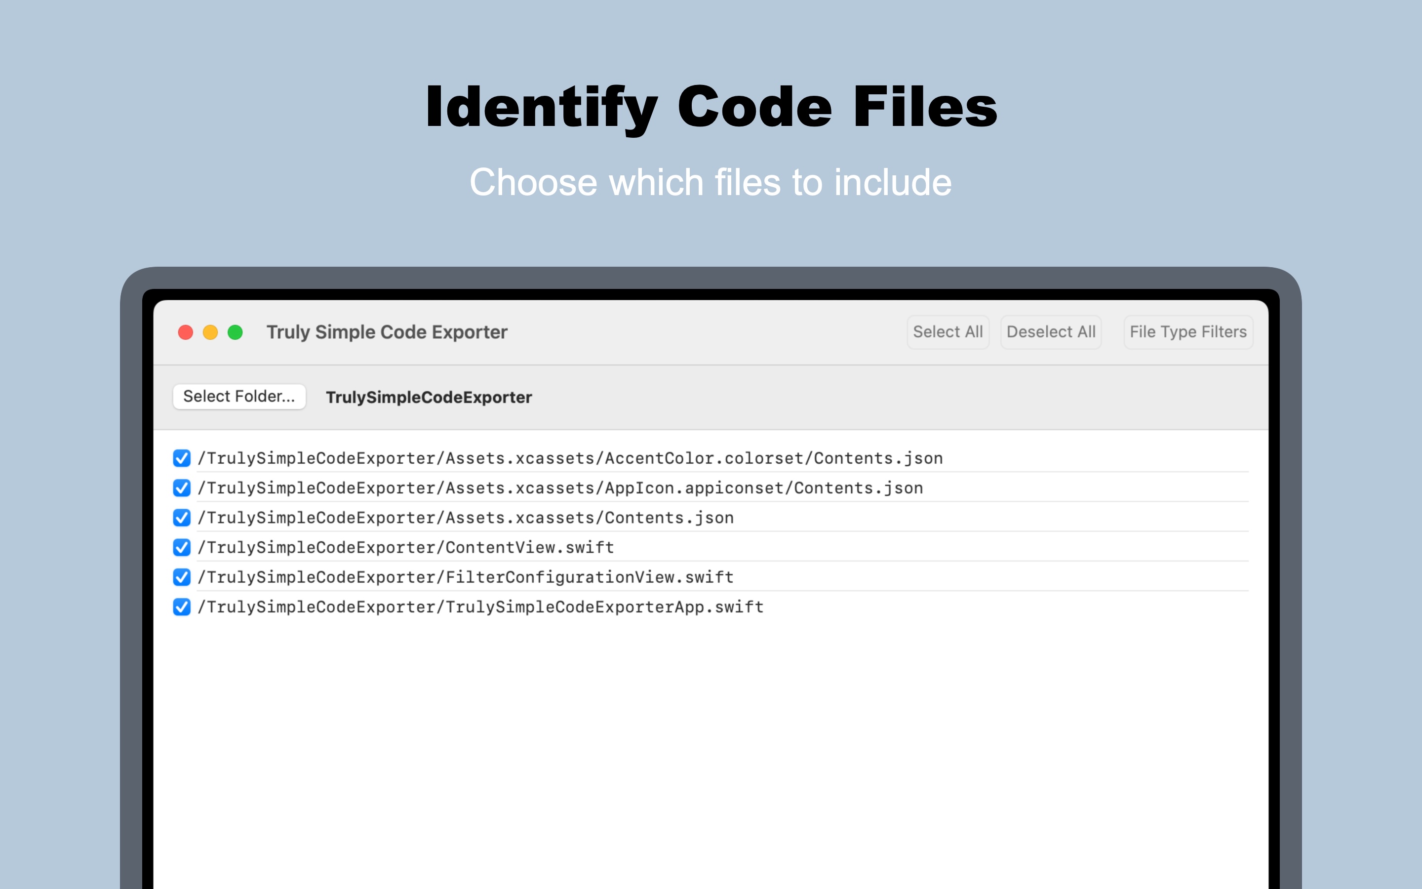Toggle the TrulySimpleCodeExporterApp.swift checkbox
This screenshot has height=889, width=1422.
pyautogui.click(x=182, y=607)
